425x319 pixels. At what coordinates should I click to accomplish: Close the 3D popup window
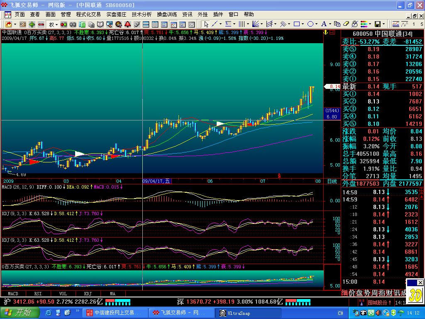[420, 282]
